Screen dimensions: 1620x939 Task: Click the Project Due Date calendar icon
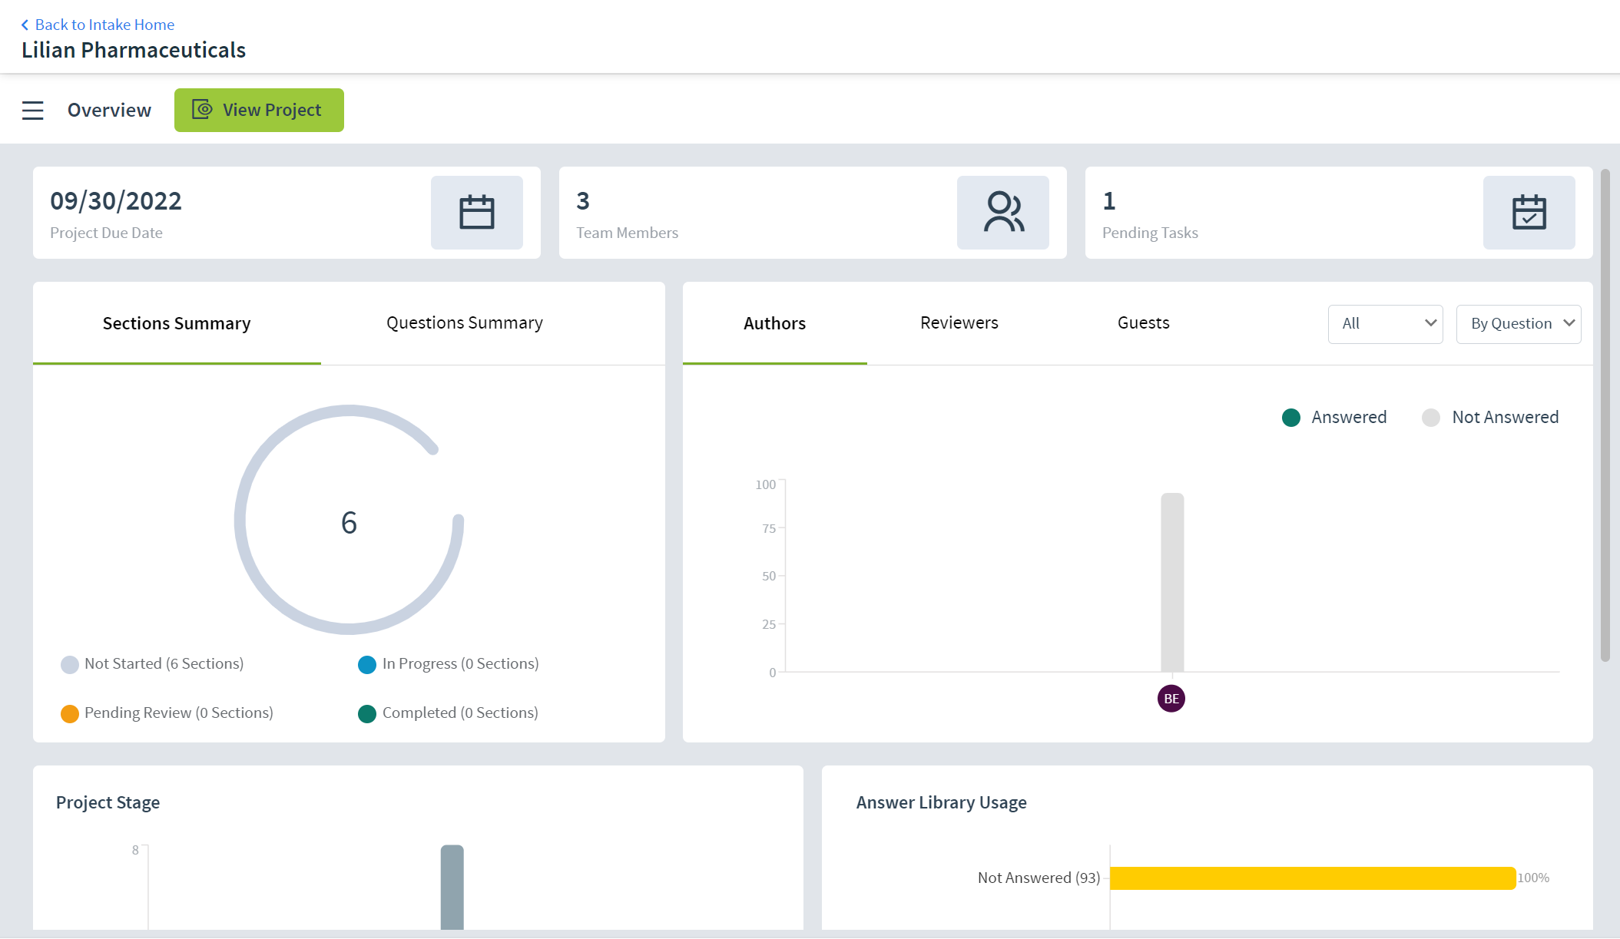476,213
